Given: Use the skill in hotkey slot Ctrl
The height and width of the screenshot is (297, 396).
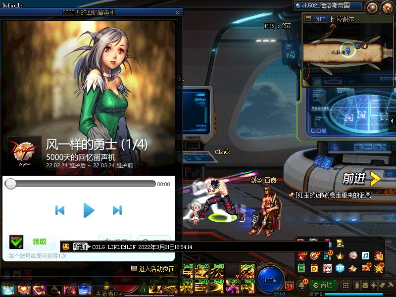Looking at the screenshot, I should pyautogui.click(x=247, y=271).
